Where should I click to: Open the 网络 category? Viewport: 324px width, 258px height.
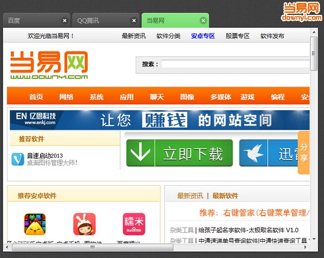click(x=66, y=97)
